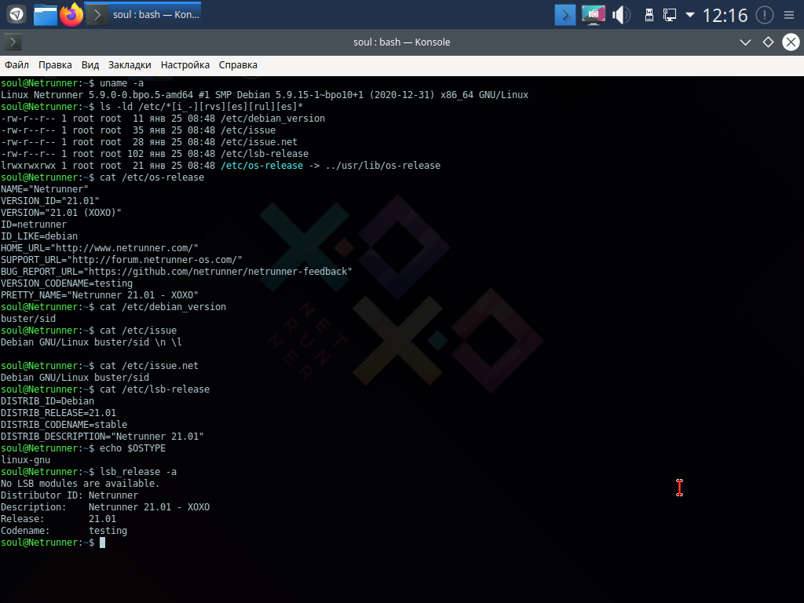The image size is (804, 603).
Task: Open the Настройка menu
Action: [x=185, y=65]
